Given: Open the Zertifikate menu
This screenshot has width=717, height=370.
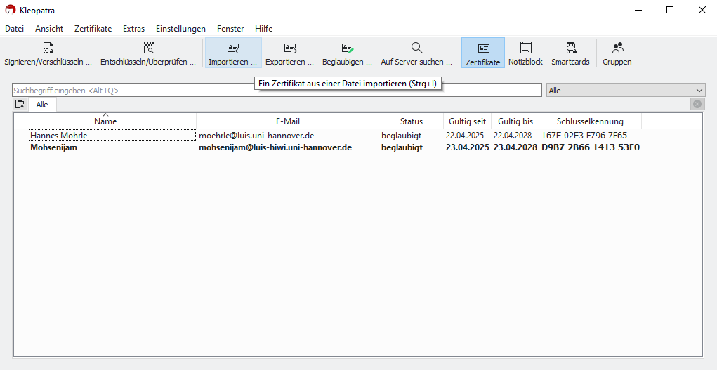Looking at the screenshot, I should 93,29.
